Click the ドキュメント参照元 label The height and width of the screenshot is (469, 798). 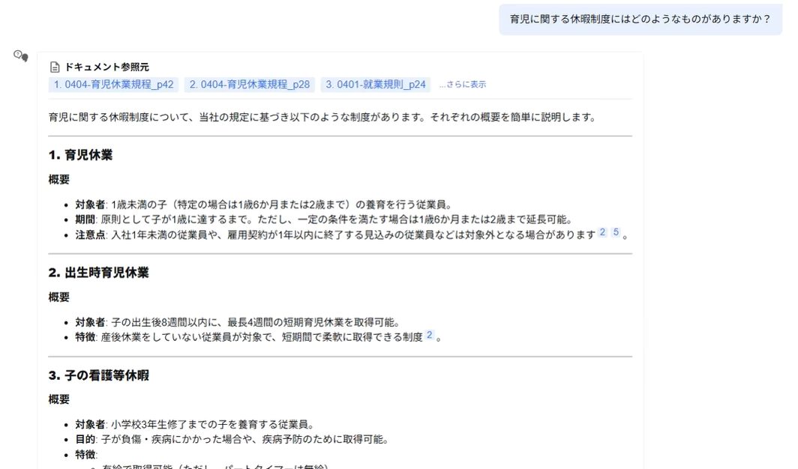(106, 67)
